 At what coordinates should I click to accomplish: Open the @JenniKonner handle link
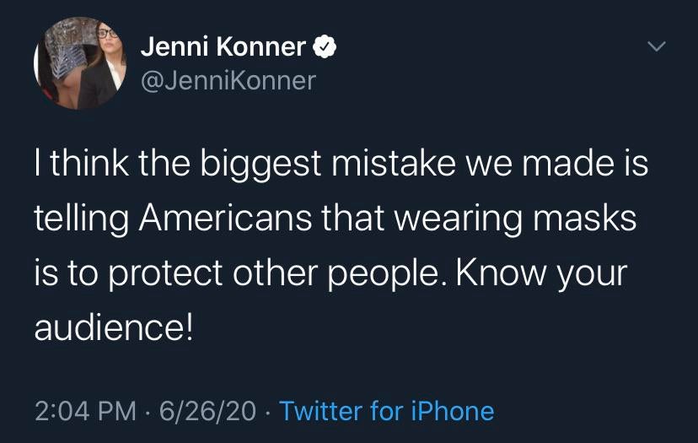click(228, 80)
